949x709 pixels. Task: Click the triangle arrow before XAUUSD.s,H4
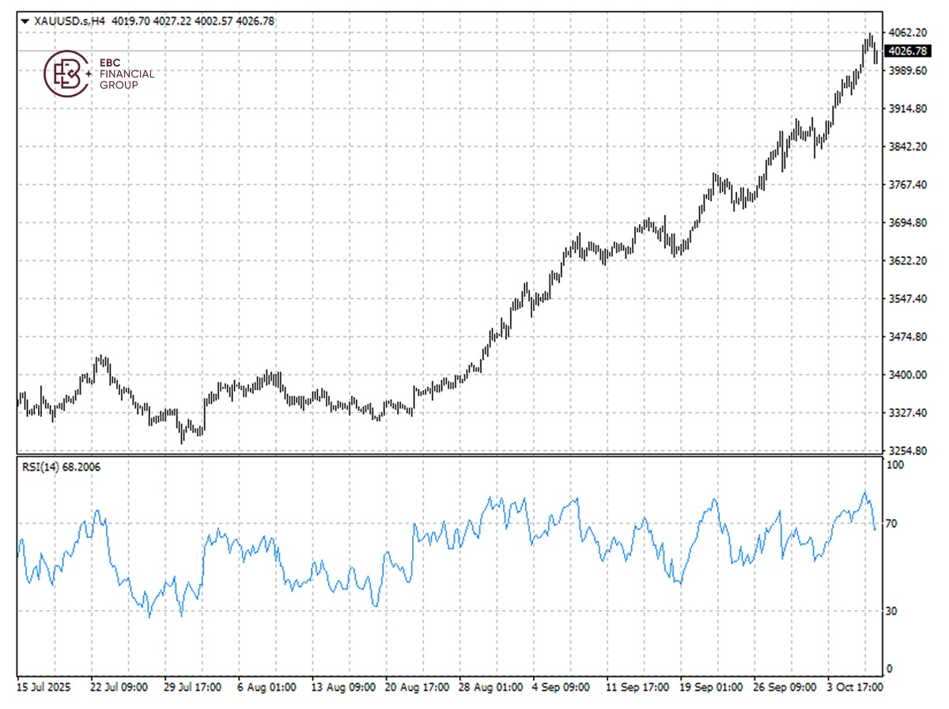pos(25,21)
